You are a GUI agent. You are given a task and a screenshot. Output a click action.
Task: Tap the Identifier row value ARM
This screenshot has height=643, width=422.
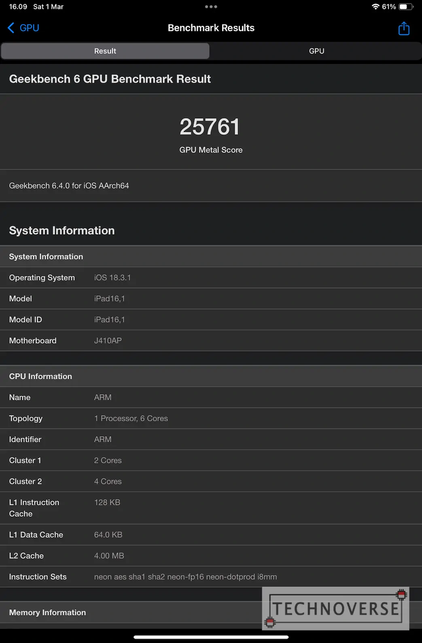tap(103, 439)
